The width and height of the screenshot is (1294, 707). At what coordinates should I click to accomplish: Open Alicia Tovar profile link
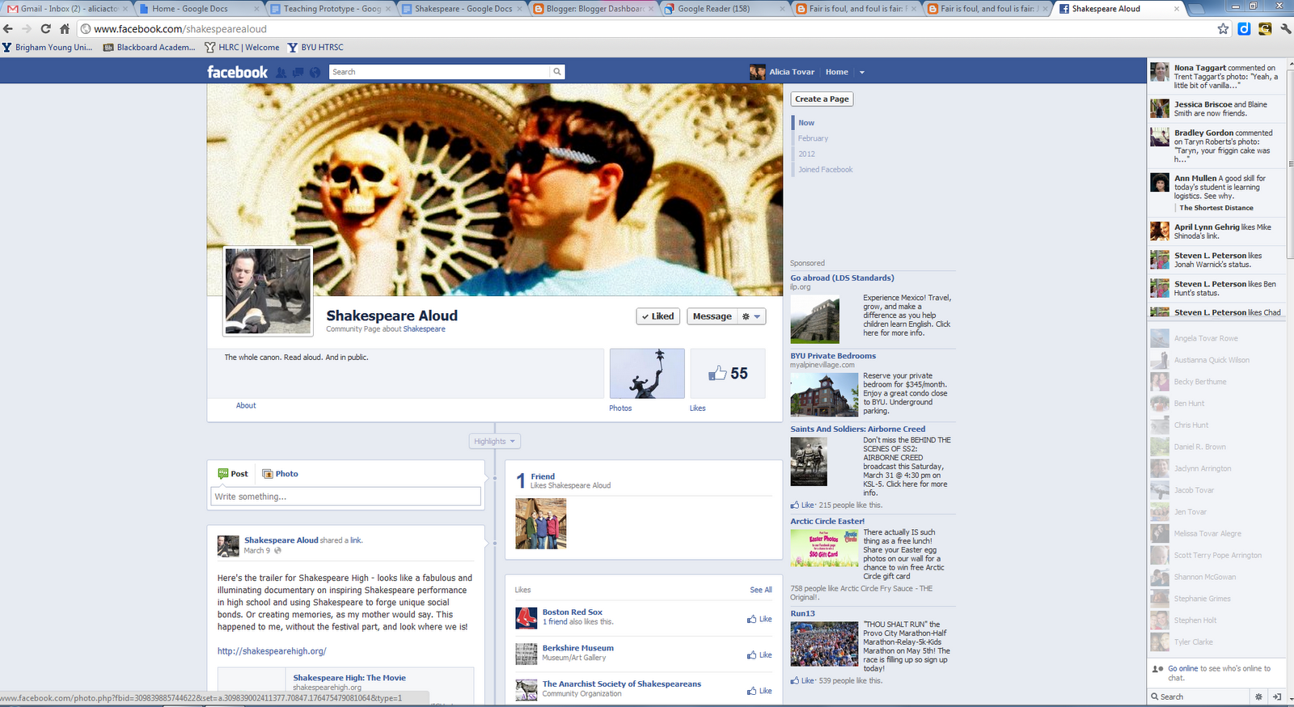783,72
